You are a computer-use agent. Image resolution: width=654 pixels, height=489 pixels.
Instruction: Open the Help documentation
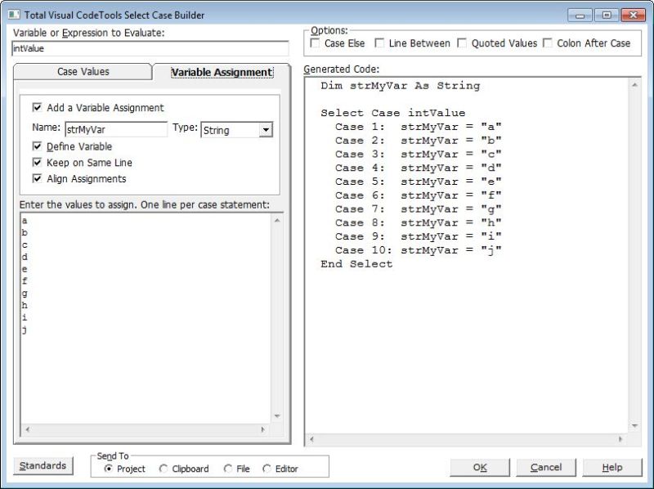coord(611,467)
